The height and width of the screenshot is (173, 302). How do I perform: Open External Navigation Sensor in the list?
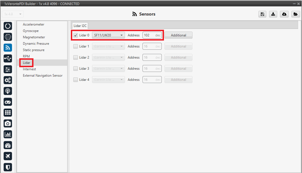pyautogui.click(x=42, y=76)
